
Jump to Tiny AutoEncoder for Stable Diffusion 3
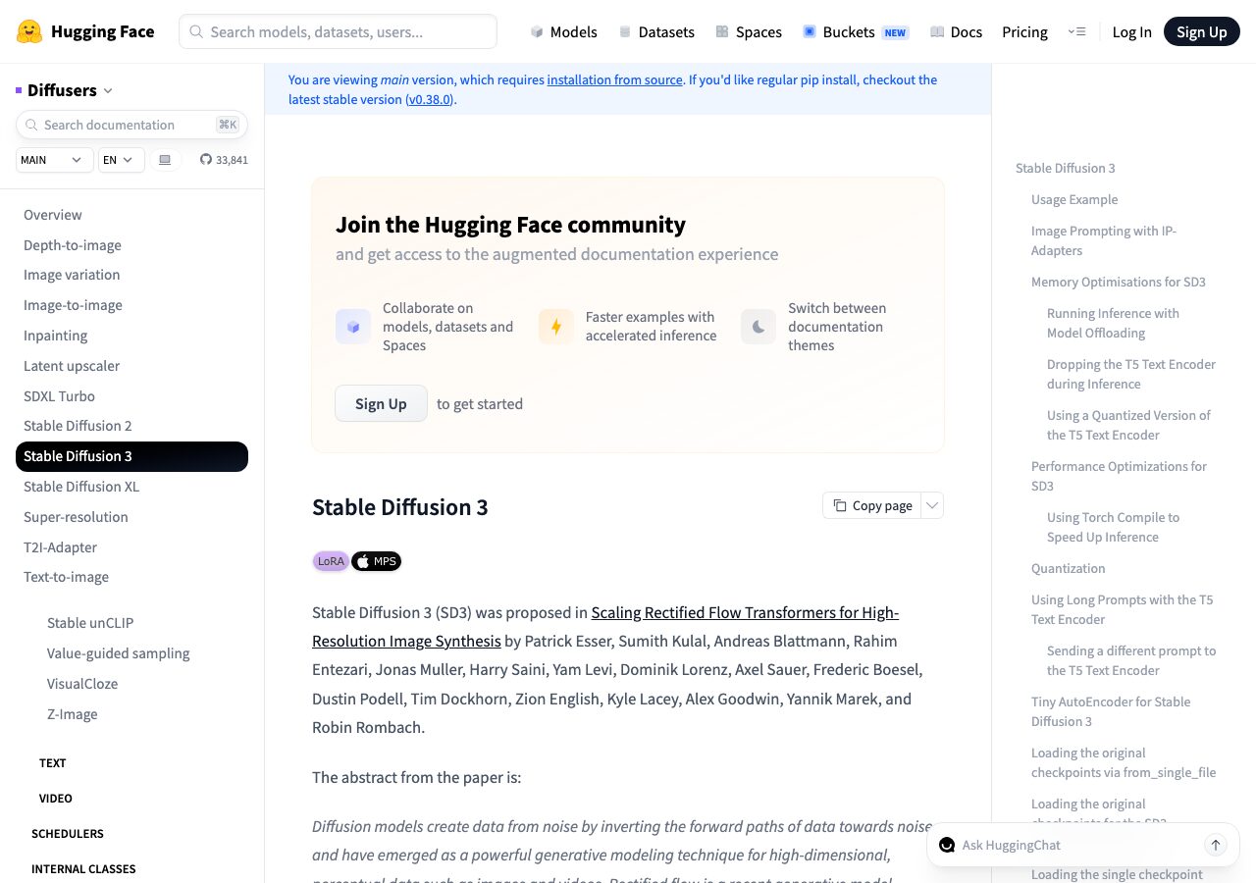click(x=1111, y=711)
